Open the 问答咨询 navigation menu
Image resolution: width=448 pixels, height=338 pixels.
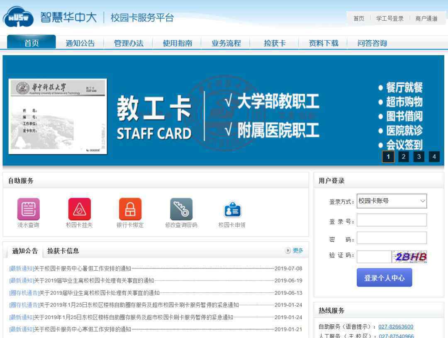(x=372, y=43)
